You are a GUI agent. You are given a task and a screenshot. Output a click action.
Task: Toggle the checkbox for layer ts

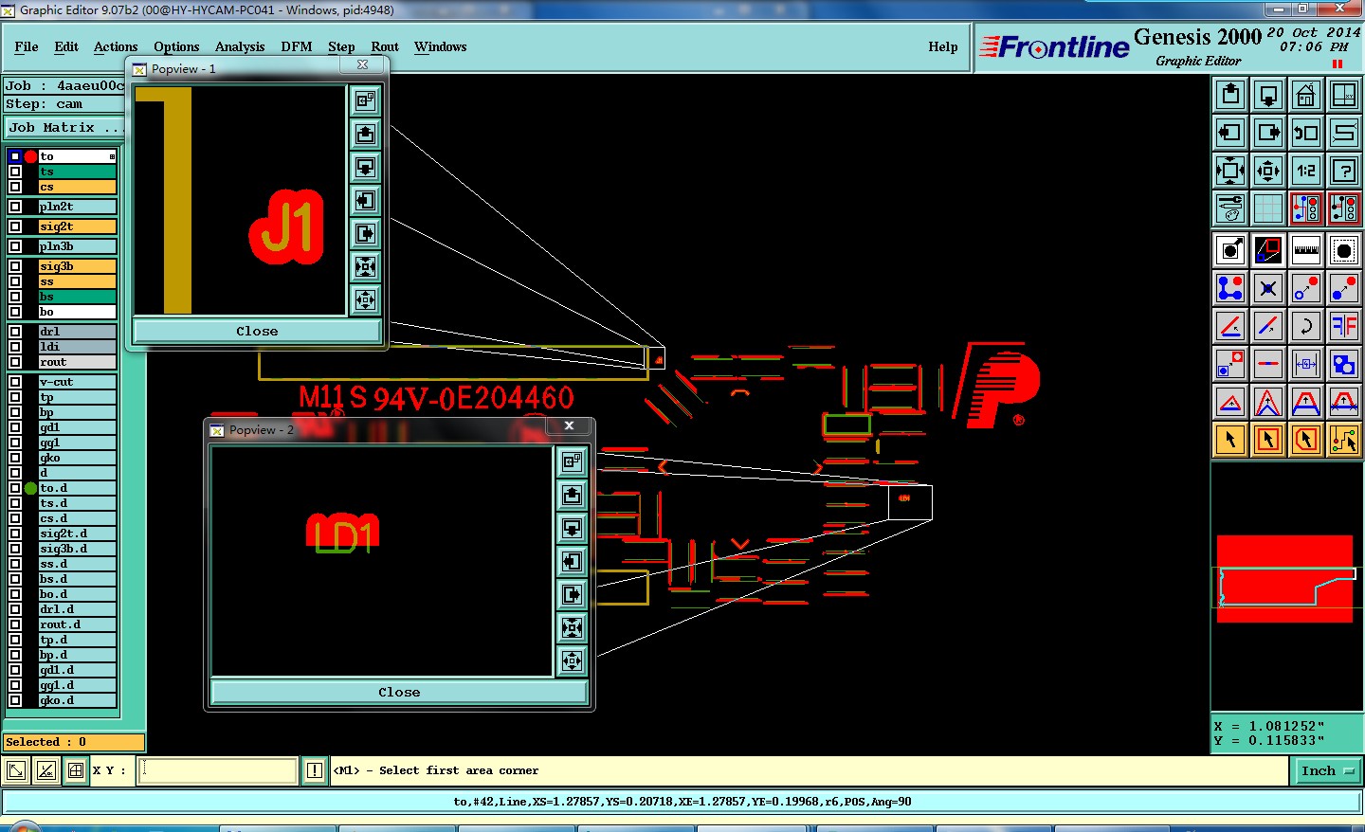pyautogui.click(x=15, y=172)
